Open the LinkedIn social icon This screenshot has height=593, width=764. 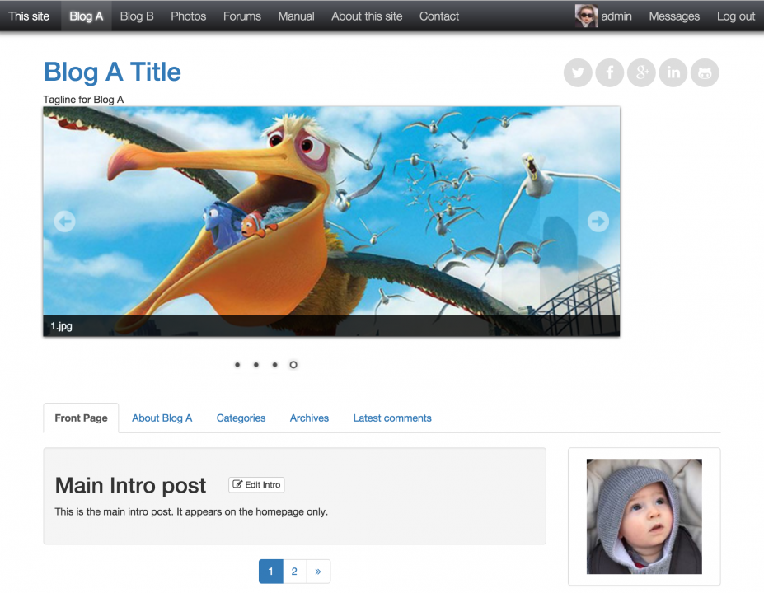tap(673, 73)
